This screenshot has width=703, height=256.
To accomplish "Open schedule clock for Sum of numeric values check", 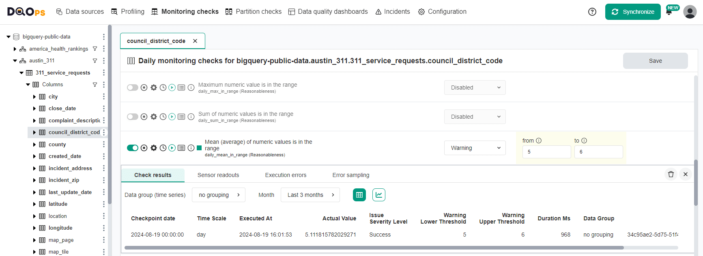I will pyautogui.click(x=163, y=117).
